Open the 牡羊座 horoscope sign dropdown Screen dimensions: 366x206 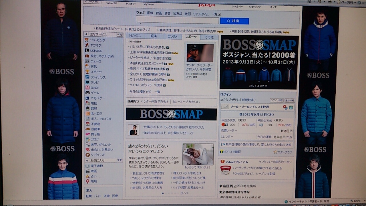point(284,137)
